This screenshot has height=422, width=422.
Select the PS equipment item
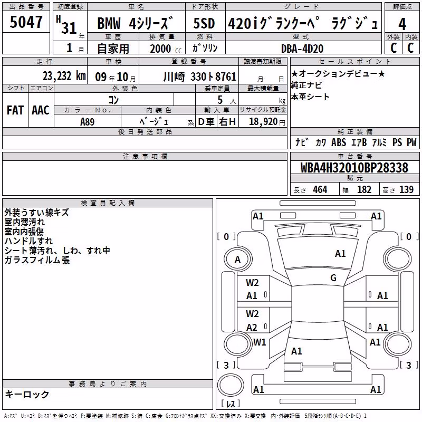pos(397,142)
